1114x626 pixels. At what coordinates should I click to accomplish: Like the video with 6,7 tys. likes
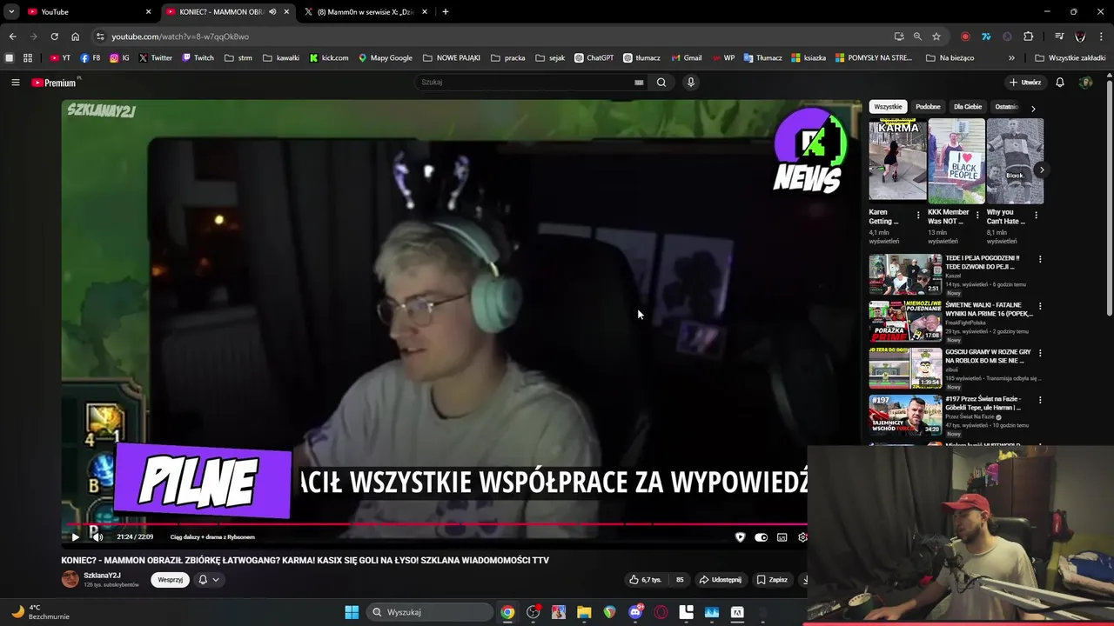click(x=646, y=580)
